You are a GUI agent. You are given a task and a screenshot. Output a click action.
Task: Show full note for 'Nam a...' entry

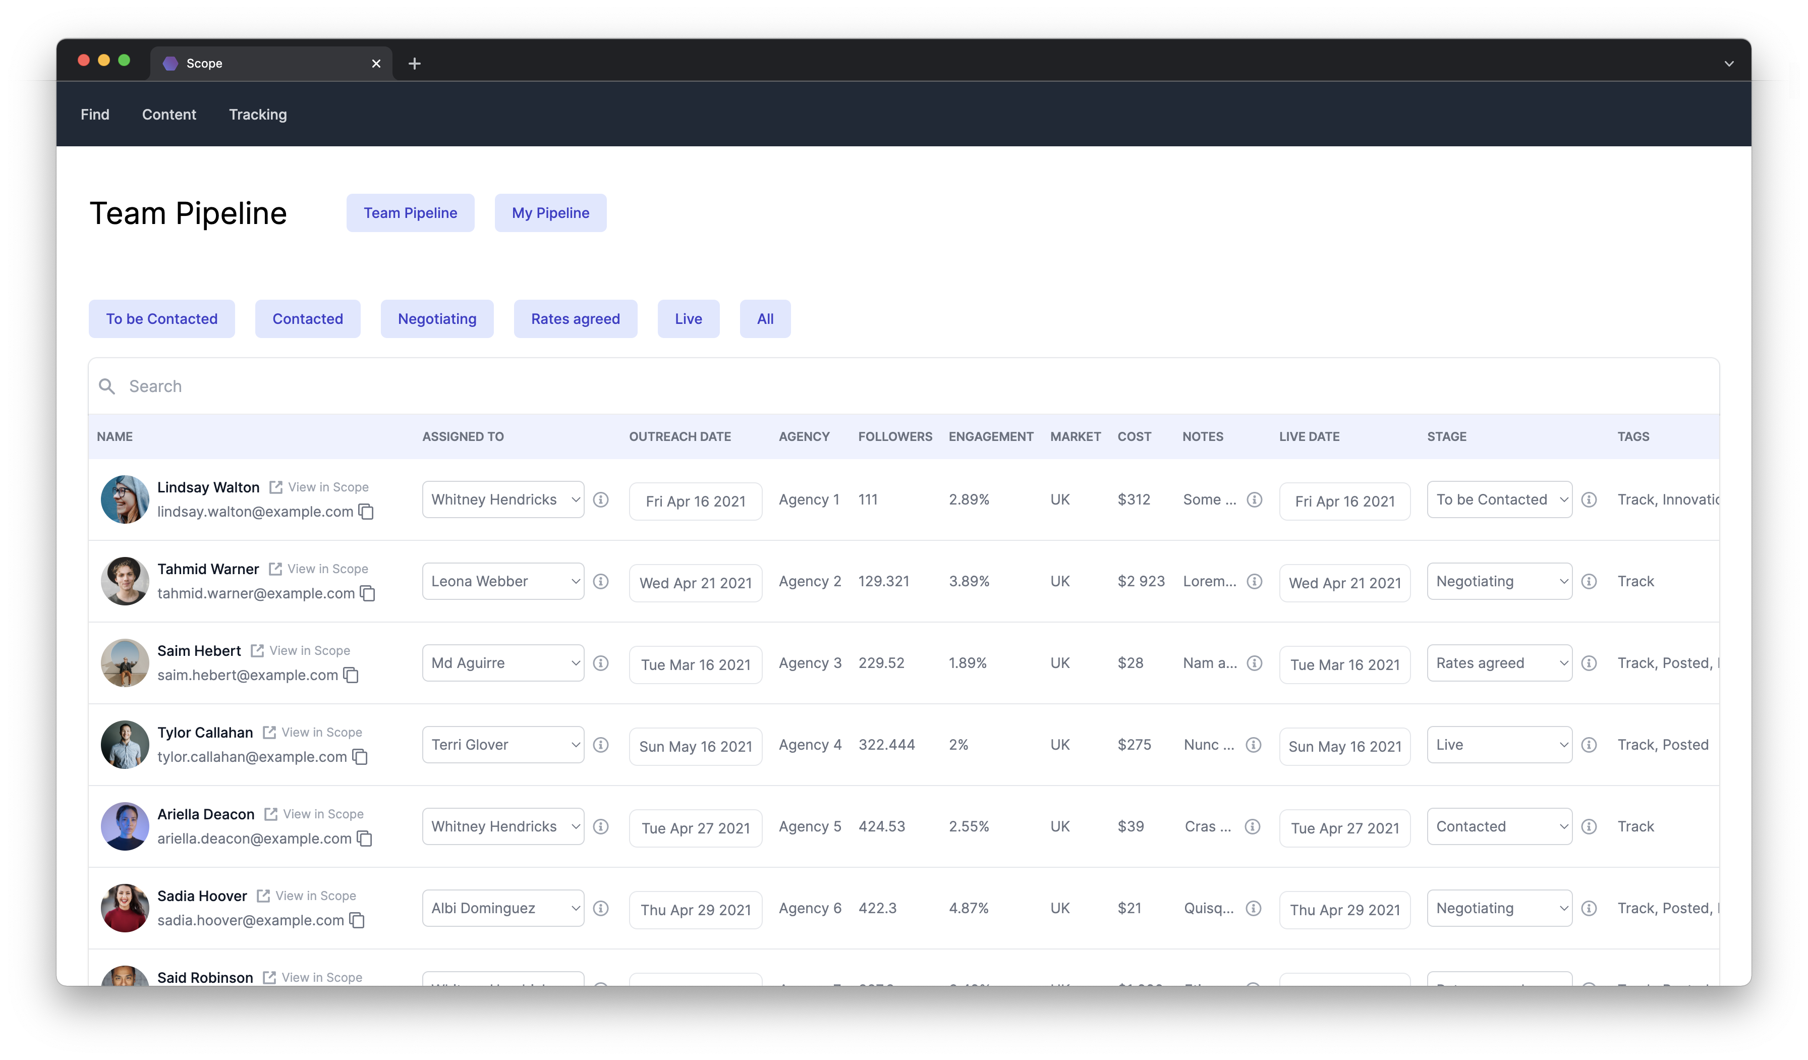tap(1254, 663)
